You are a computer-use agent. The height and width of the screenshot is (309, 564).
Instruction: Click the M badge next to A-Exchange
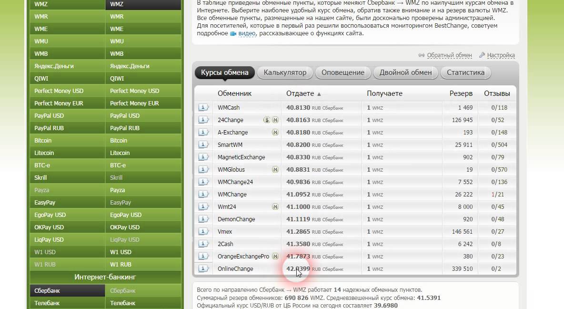[x=275, y=133]
